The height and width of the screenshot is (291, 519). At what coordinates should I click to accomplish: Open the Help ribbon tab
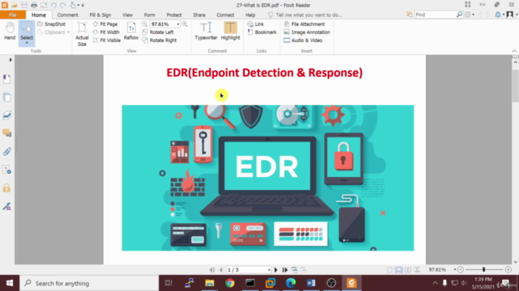click(x=251, y=15)
